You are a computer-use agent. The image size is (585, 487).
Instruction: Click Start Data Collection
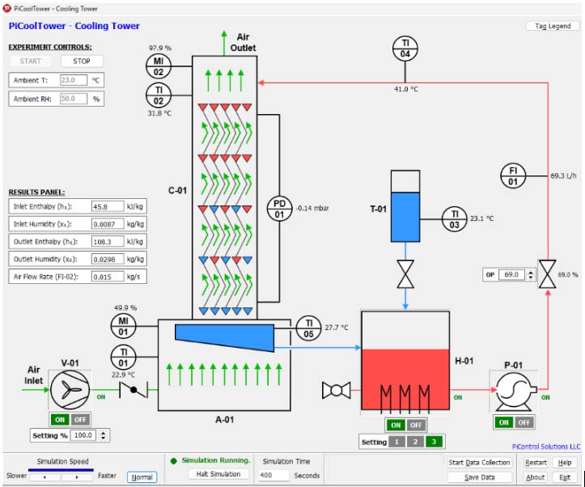(x=479, y=463)
